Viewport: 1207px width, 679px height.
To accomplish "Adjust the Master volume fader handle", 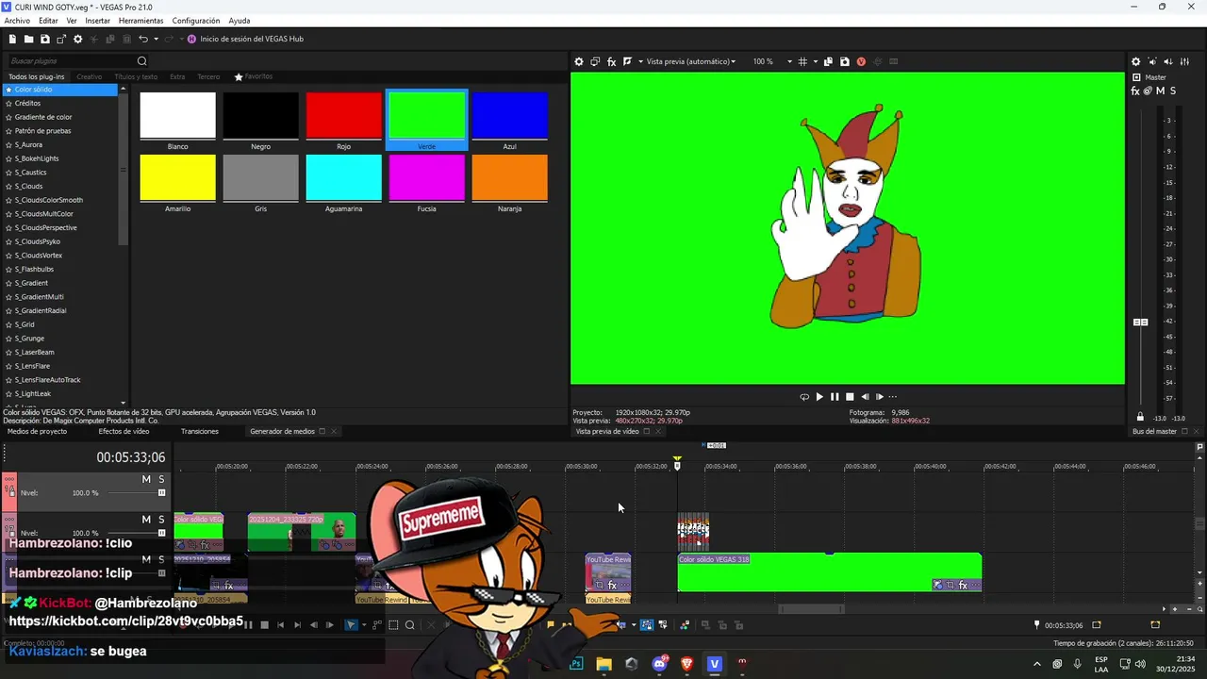I will (x=1140, y=323).
